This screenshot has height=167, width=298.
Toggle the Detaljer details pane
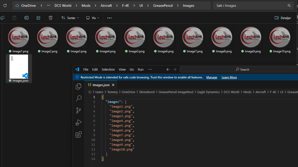tap(283, 18)
